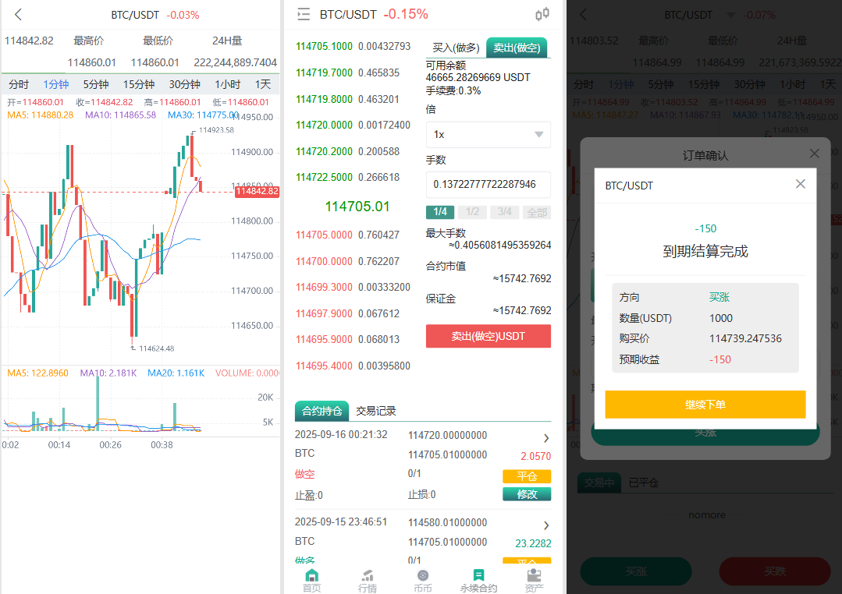842x594 pixels.
Task: Click the 23.2282 profit value
Action: [x=533, y=543]
